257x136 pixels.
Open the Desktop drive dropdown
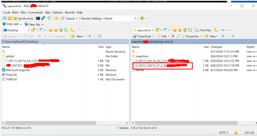28,30
